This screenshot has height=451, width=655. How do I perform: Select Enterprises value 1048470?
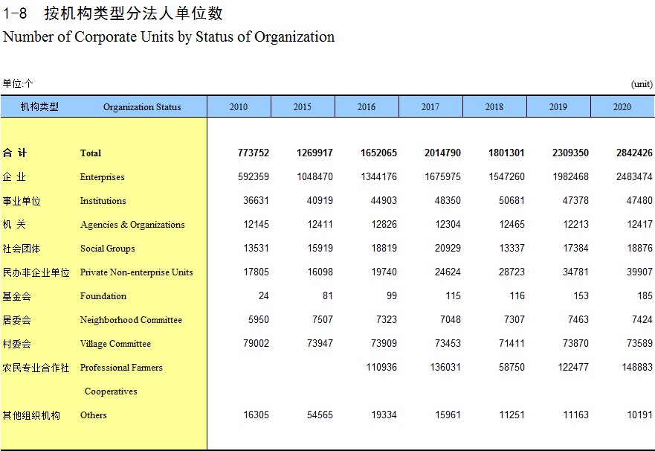pyautogui.click(x=315, y=177)
